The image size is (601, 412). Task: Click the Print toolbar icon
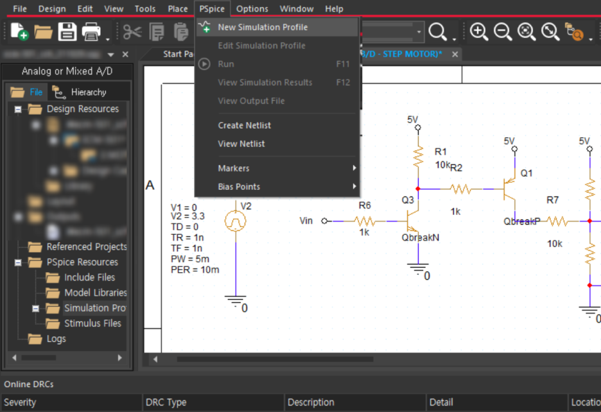pos(91,32)
